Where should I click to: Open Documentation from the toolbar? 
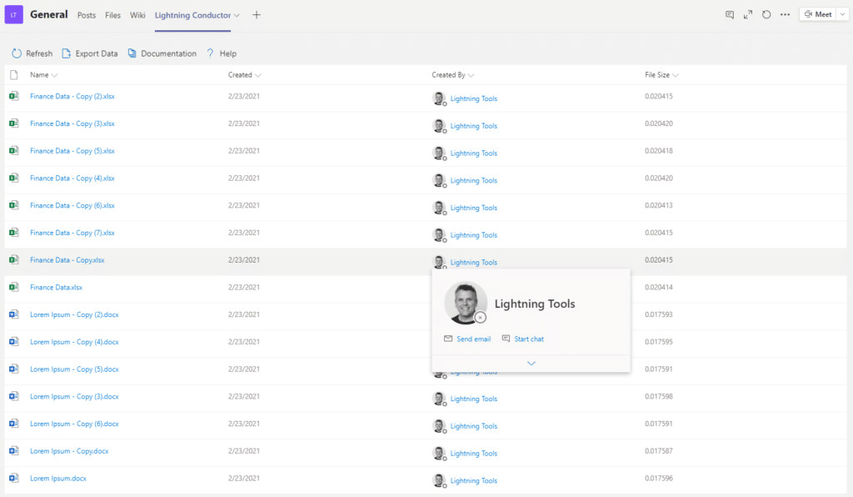[162, 53]
